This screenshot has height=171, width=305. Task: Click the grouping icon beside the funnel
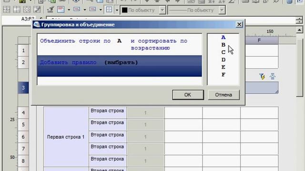click(x=272, y=76)
